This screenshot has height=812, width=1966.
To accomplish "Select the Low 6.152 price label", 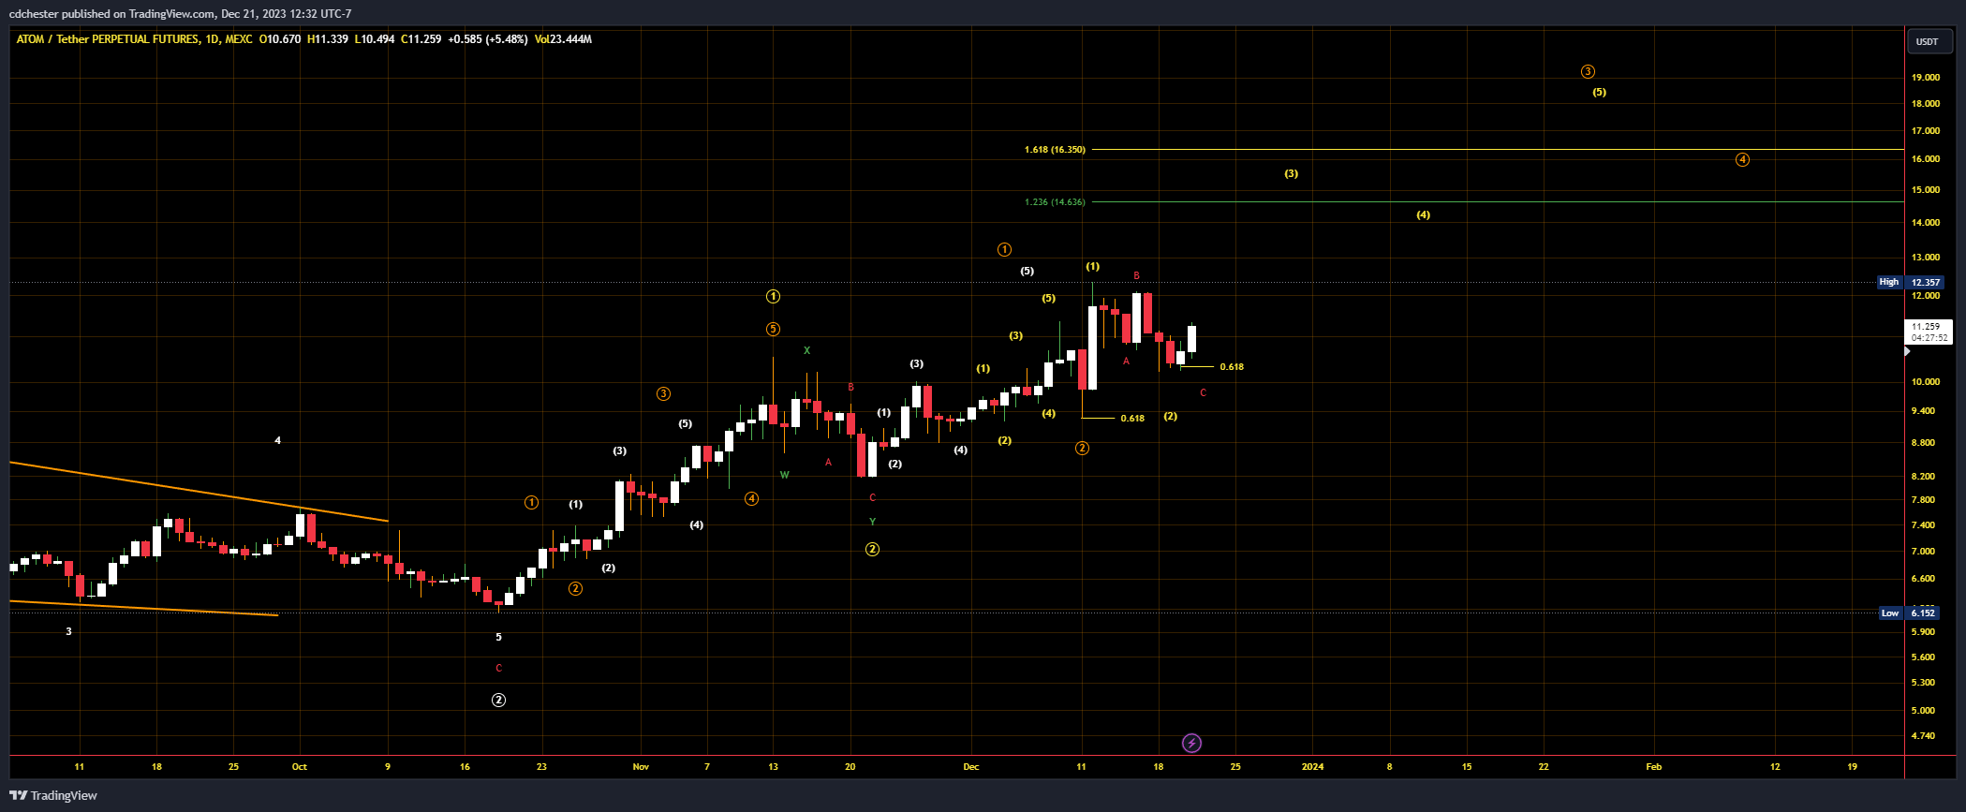I will point(1909,613).
